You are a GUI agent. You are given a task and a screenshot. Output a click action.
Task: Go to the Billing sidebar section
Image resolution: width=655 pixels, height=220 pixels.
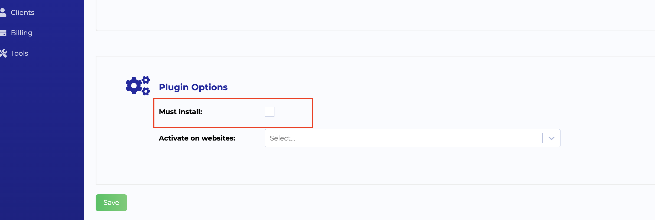click(x=22, y=33)
